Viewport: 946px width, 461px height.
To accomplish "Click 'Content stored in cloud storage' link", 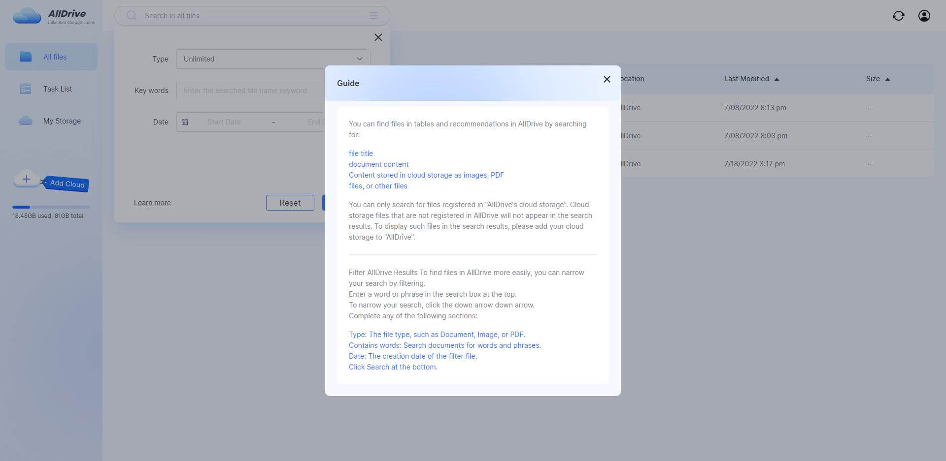I will [426, 181].
